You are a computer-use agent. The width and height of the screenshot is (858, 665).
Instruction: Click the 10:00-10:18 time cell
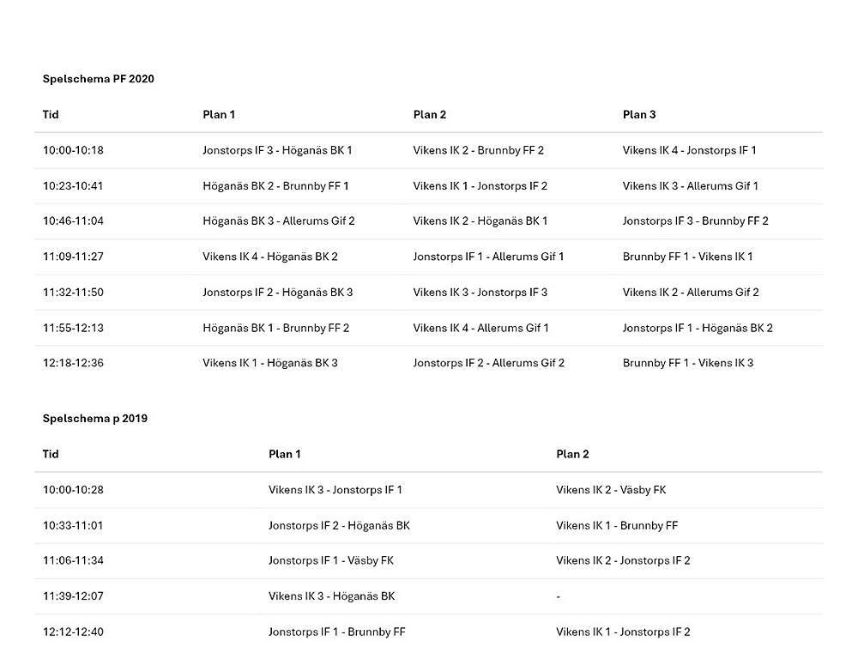(x=73, y=150)
